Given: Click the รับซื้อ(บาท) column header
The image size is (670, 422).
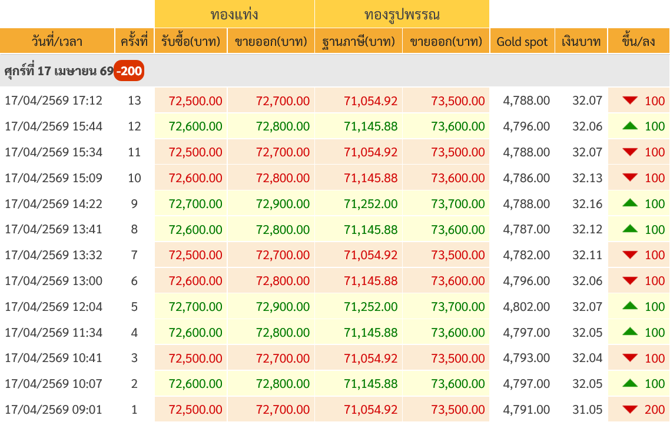Looking at the screenshot, I should [x=191, y=41].
